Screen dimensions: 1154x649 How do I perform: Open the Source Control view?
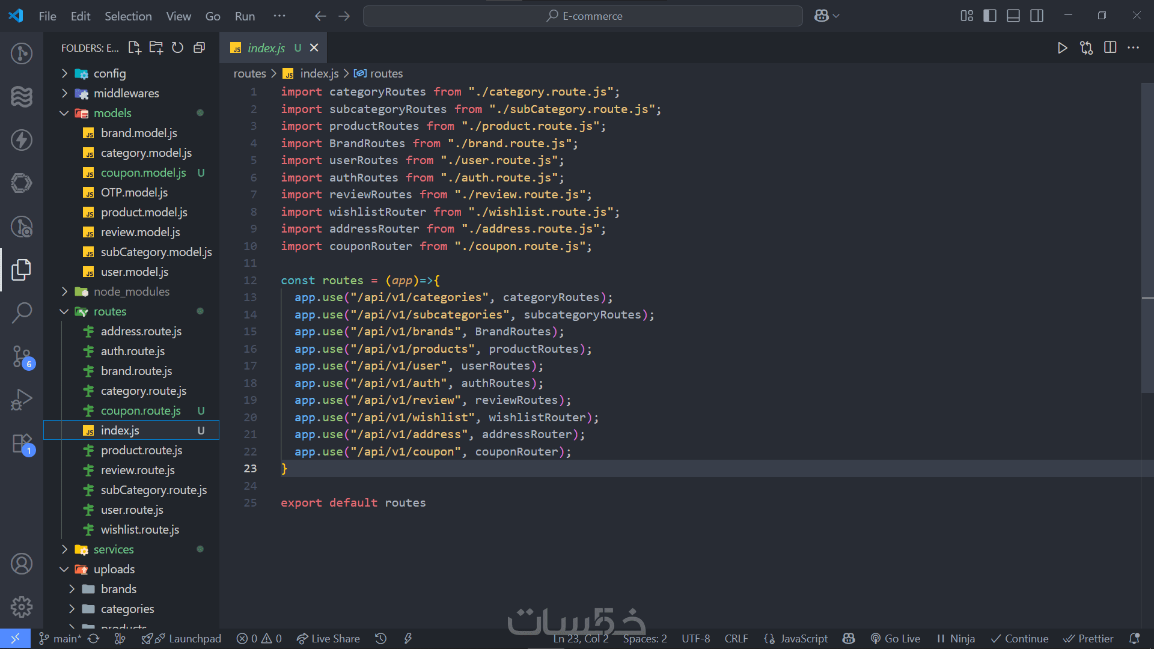click(22, 356)
